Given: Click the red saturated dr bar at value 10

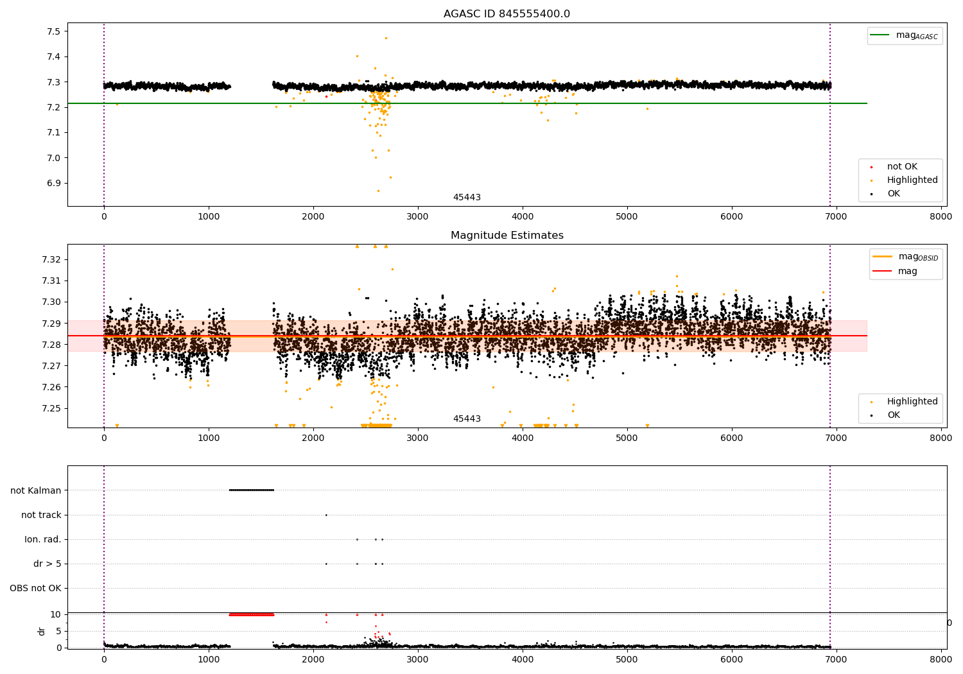Looking at the screenshot, I should pyautogui.click(x=252, y=614).
